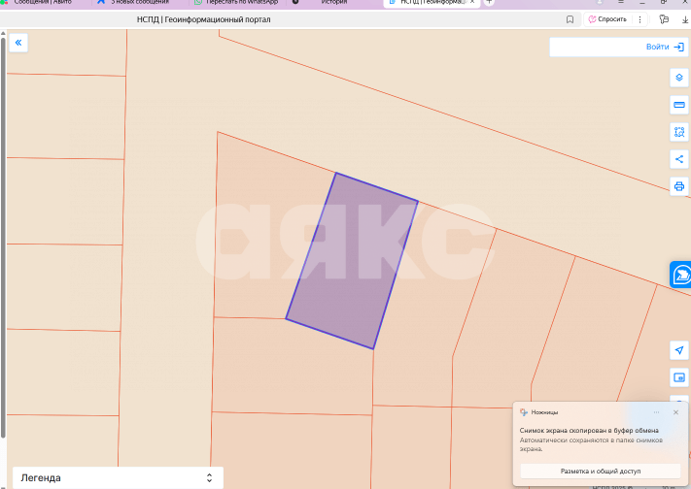The image size is (691, 489).
Task: Bookmark this page in the address bar
Action: click(570, 19)
